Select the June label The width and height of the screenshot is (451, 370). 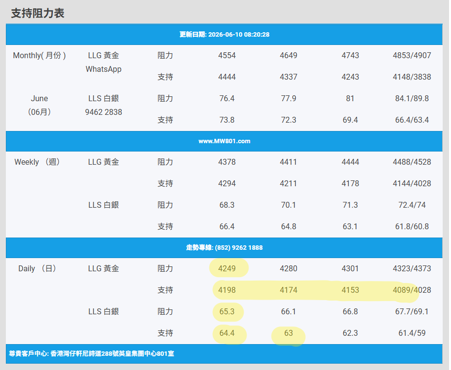pyautogui.click(x=40, y=98)
